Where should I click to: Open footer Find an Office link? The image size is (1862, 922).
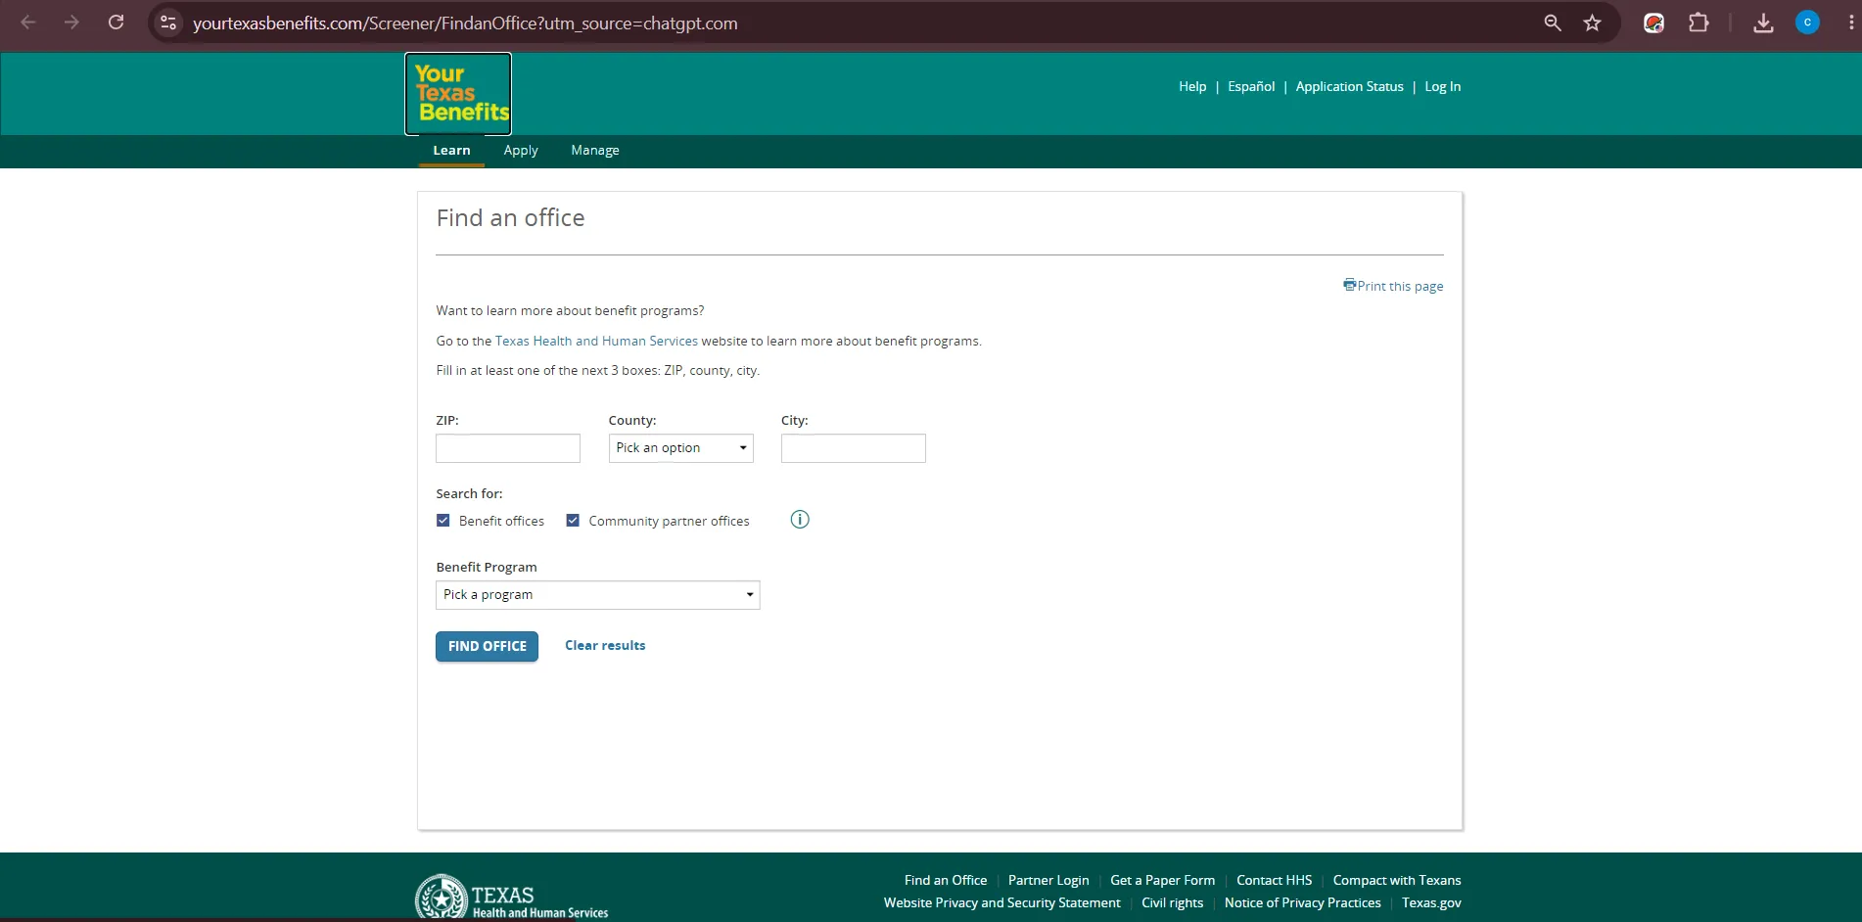point(946,880)
